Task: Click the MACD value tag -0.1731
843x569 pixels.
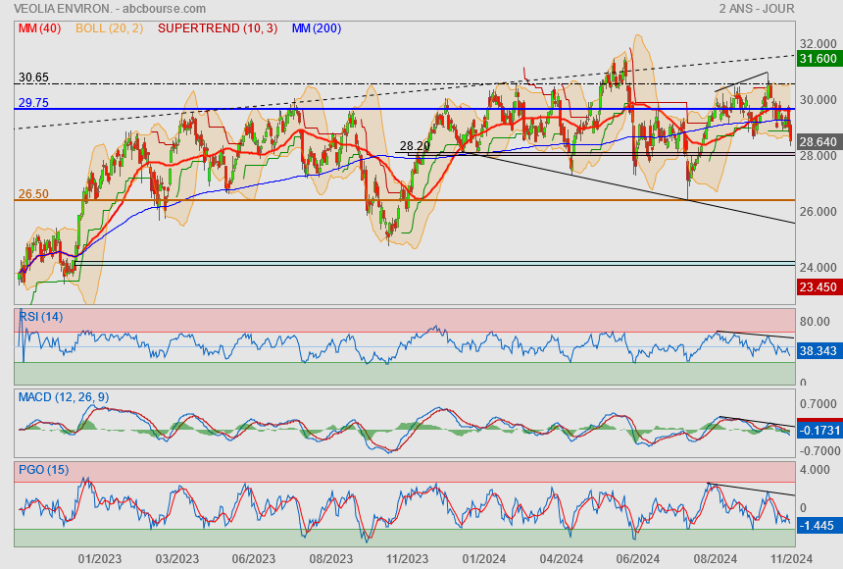Action: click(819, 430)
